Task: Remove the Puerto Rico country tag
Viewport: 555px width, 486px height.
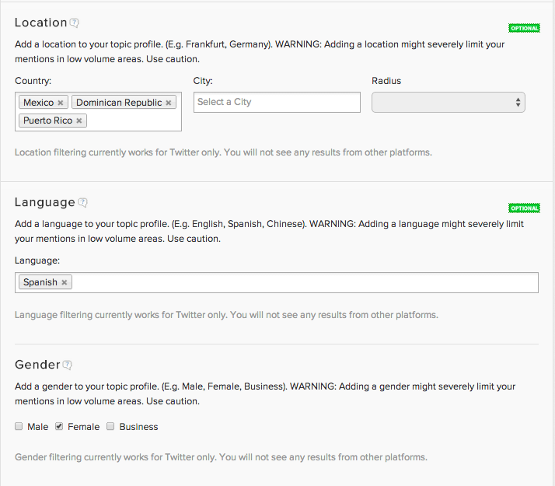Action: 79,121
